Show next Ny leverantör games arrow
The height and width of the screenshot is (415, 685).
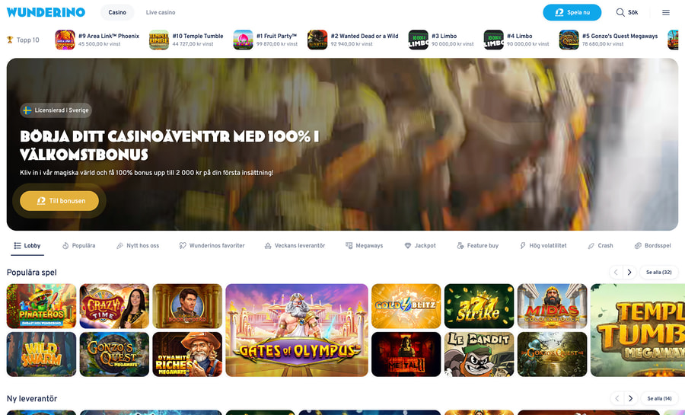[630, 398]
